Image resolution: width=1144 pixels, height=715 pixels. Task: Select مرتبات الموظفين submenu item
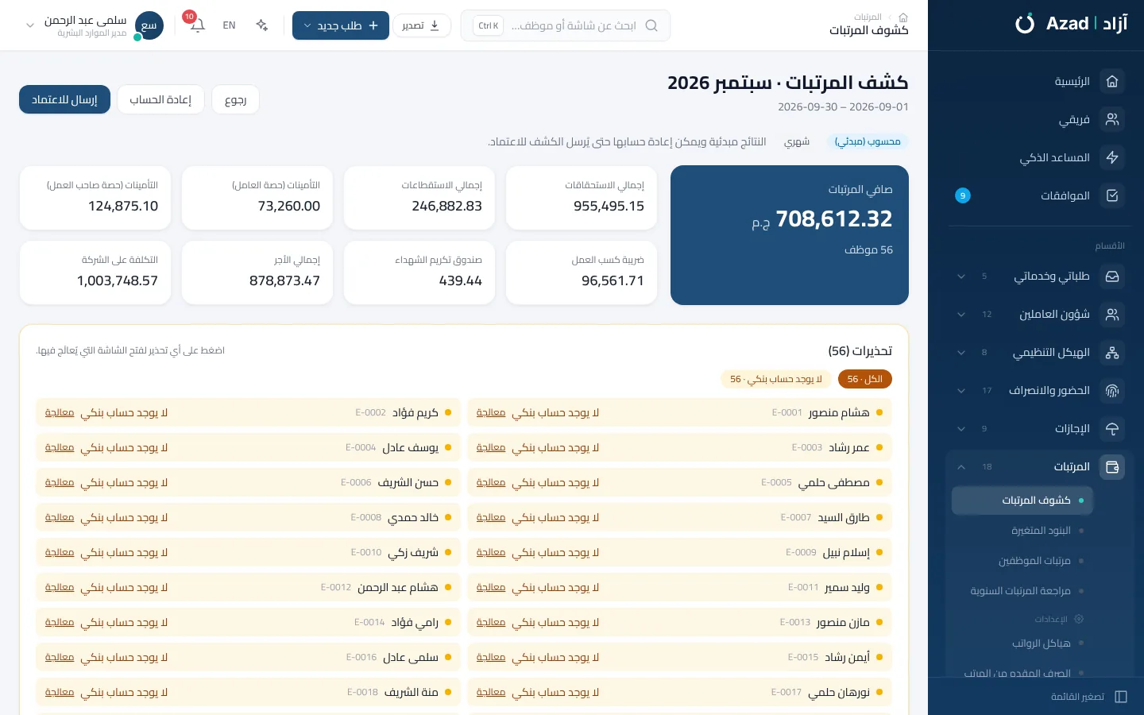(x=1022, y=561)
